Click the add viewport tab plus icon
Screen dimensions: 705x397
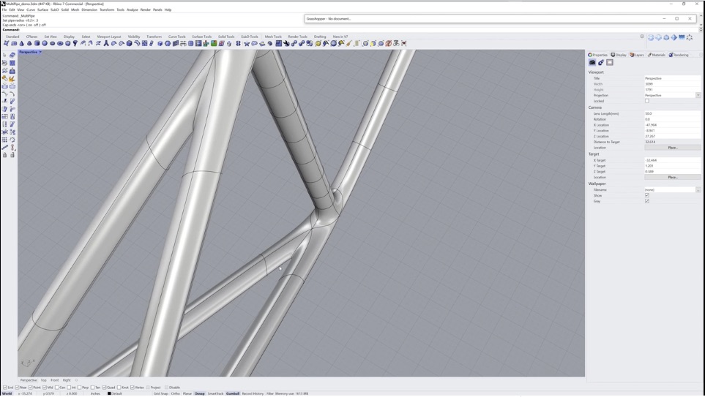[76, 380]
